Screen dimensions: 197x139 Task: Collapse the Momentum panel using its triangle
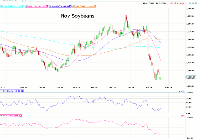1,115
